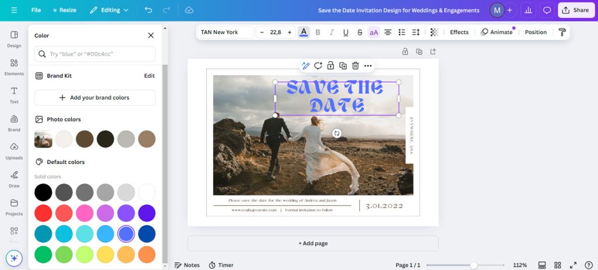Click the Add page button
The height and width of the screenshot is (270, 598).
[x=313, y=243]
